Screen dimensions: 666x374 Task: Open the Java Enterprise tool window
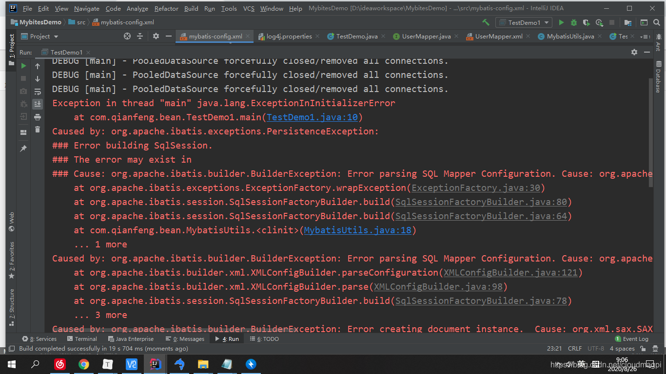131,338
